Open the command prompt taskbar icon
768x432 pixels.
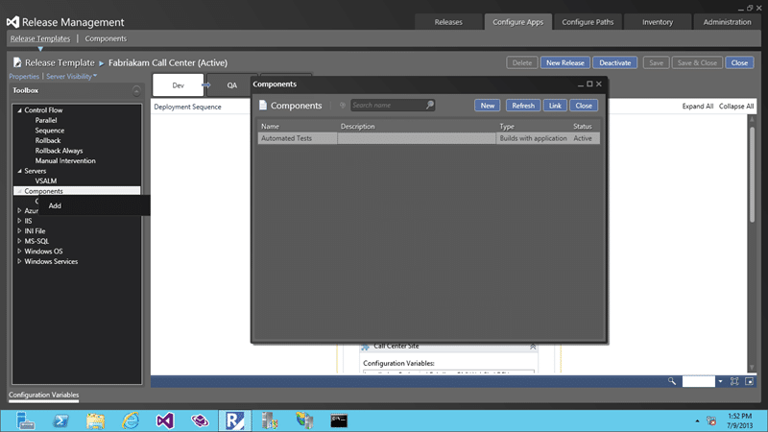pyautogui.click(x=339, y=420)
